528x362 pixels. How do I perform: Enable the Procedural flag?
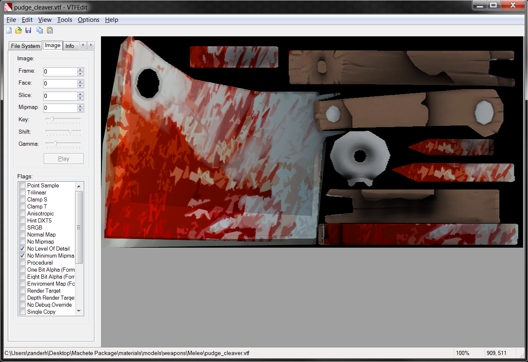tap(22, 263)
